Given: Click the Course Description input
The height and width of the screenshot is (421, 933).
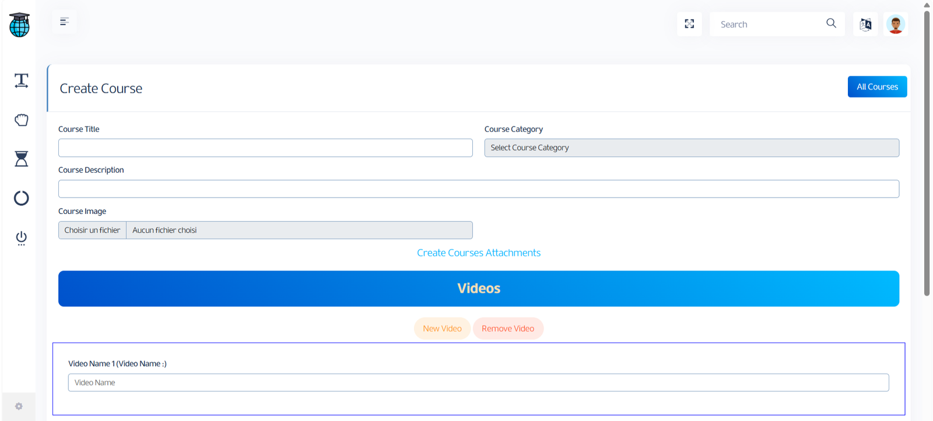Looking at the screenshot, I should click(x=479, y=189).
